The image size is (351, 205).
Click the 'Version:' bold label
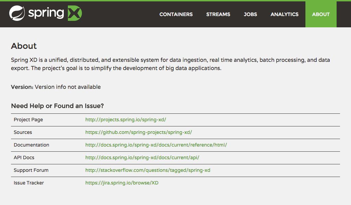(22, 87)
